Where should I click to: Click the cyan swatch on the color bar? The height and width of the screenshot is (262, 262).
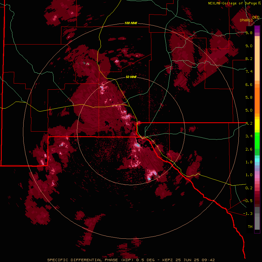coord(257,160)
